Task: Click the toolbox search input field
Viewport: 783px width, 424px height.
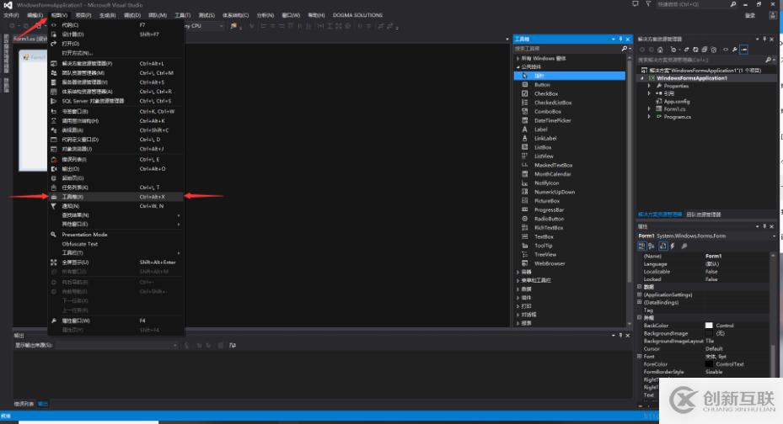Action: pos(566,49)
